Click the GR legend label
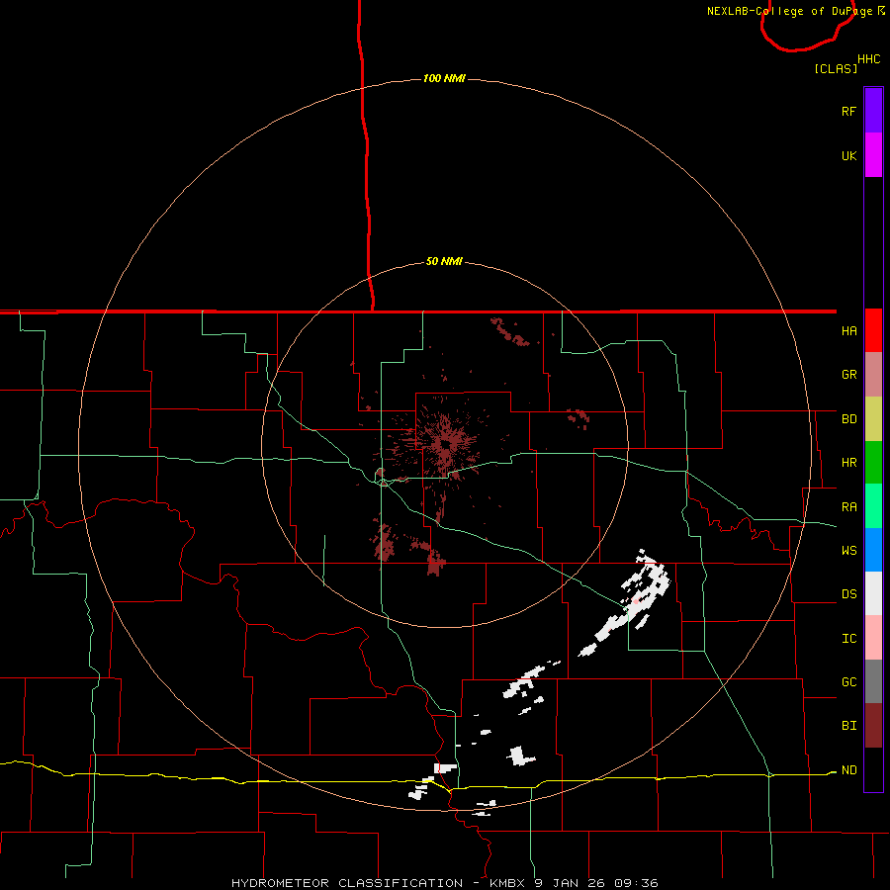 pyautogui.click(x=848, y=375)
